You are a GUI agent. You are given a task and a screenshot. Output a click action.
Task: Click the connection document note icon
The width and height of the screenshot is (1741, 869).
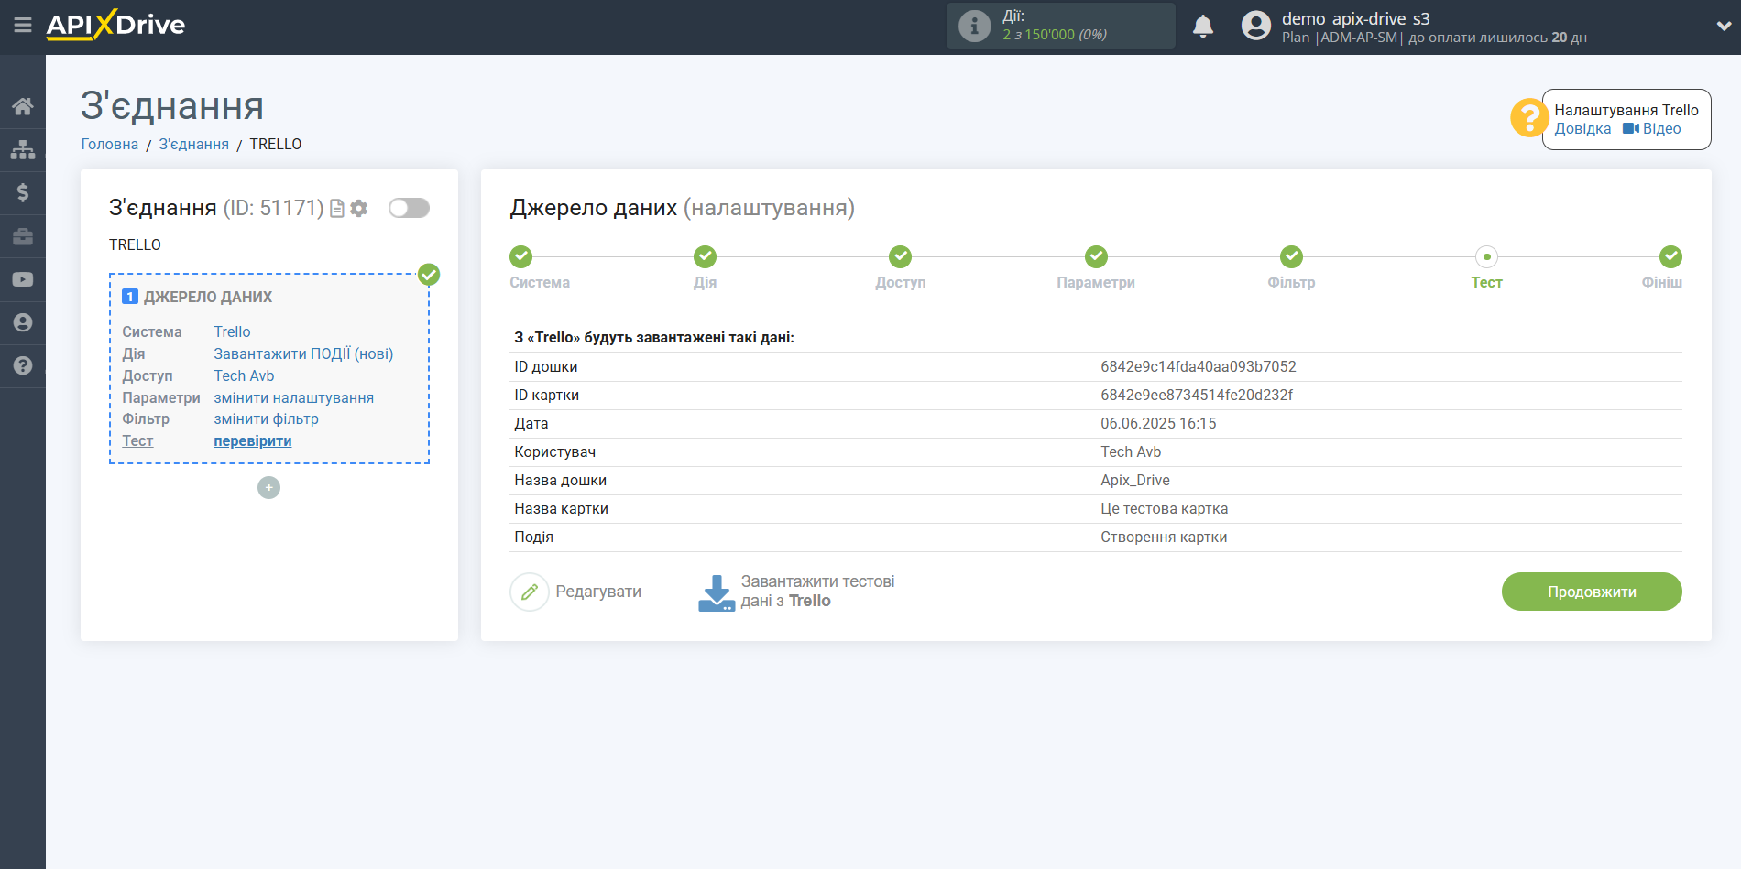(337, 209)
